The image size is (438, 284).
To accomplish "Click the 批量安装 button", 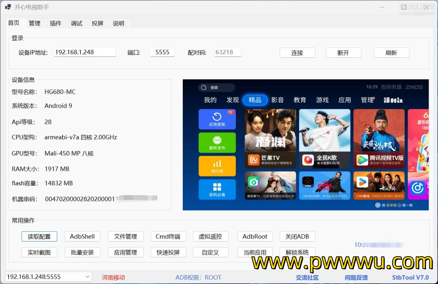I will click(x=82, y=252).
